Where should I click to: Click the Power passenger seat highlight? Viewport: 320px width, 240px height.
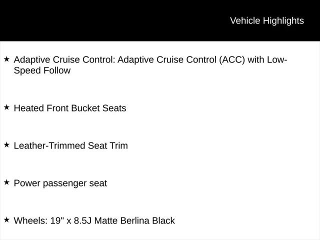[60, 183]
